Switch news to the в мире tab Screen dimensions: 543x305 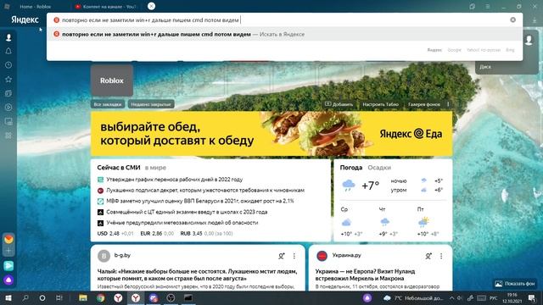[x=155, y=168]
